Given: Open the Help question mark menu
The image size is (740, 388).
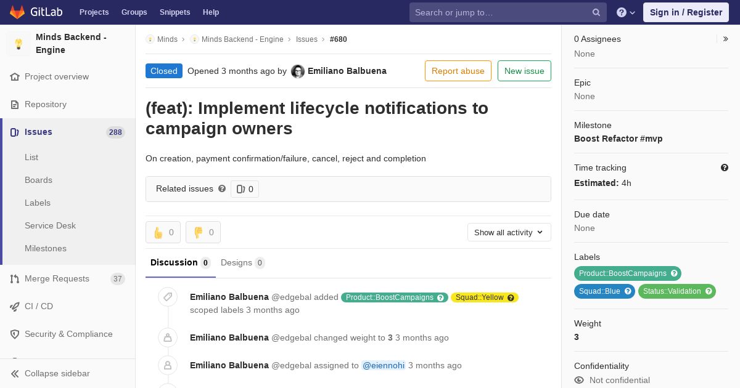Looking at the screenshot, I should tap(626, 12).
